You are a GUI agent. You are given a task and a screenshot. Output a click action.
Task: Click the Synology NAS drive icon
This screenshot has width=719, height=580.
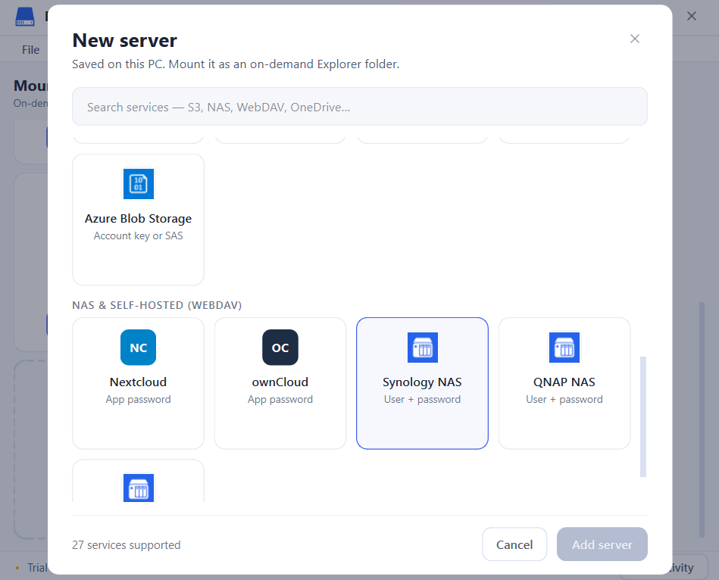click(422, 348)
